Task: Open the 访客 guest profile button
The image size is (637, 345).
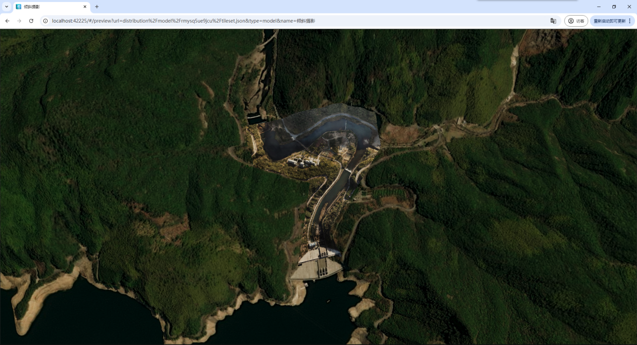Action: point(576,21)
